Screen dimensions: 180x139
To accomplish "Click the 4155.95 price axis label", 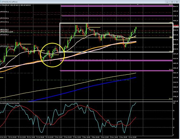I will pyautogui.click(x=176, y=63).
